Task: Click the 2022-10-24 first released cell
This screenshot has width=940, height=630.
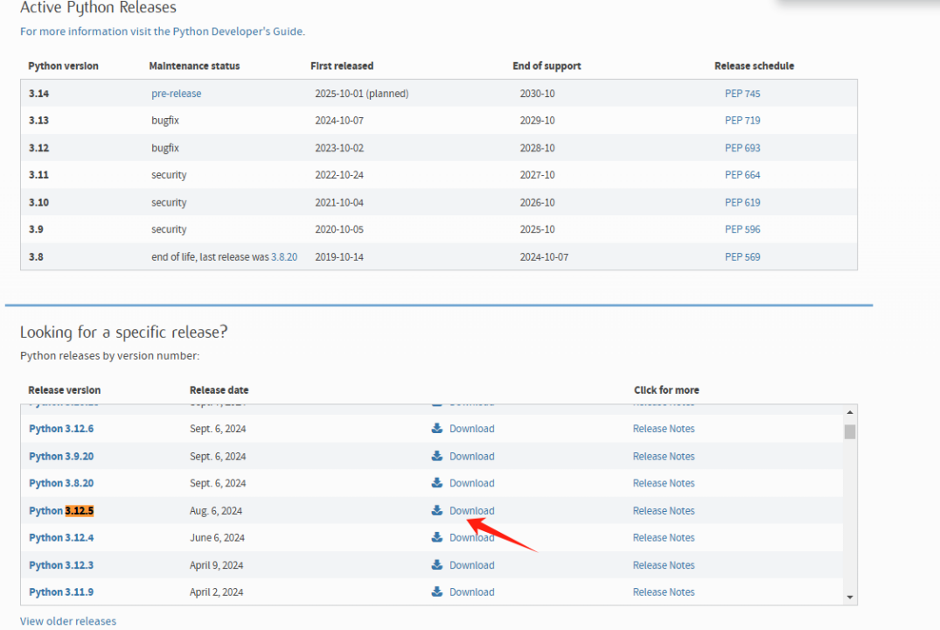Action: pyautogui.click(x=339, y=175)
